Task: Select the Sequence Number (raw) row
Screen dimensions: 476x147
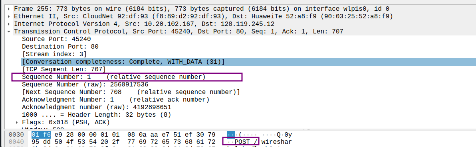Action: pyautogui.click(x=85, y=84)
